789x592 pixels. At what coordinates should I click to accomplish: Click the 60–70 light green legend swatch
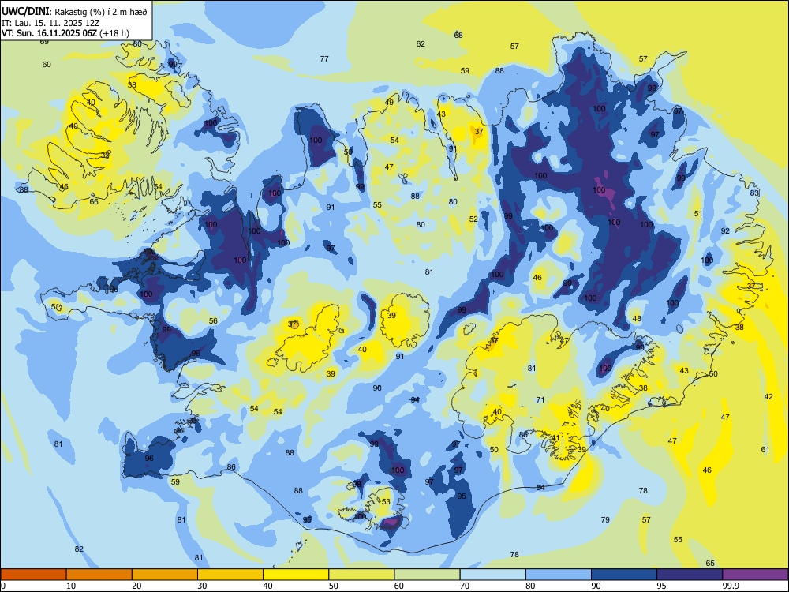(427, 575)
